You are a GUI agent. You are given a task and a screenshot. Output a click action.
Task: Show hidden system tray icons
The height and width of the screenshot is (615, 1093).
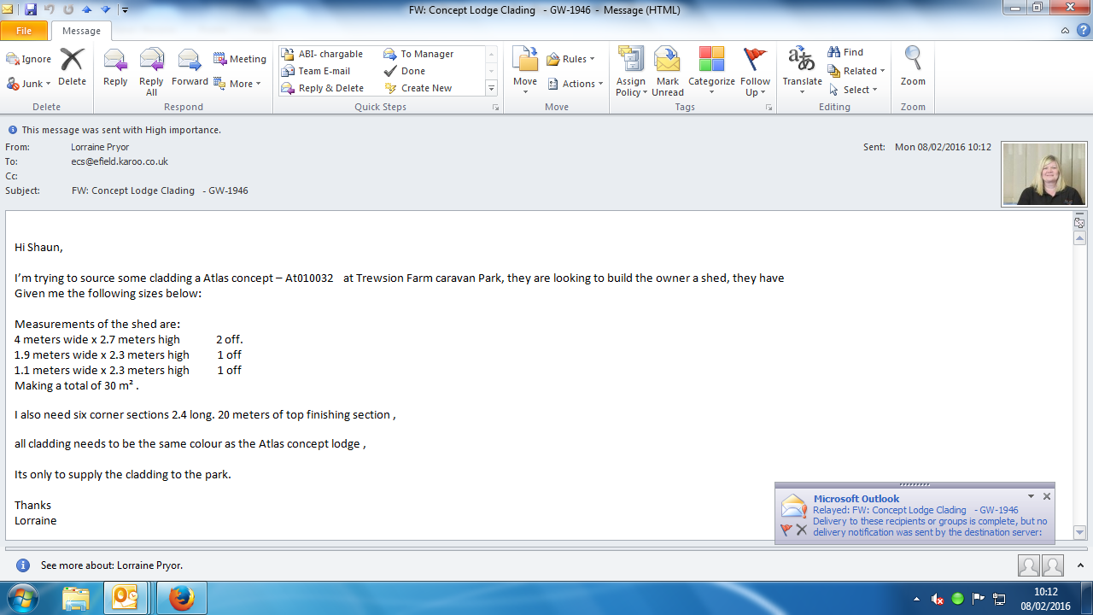[x=916, y=599]
